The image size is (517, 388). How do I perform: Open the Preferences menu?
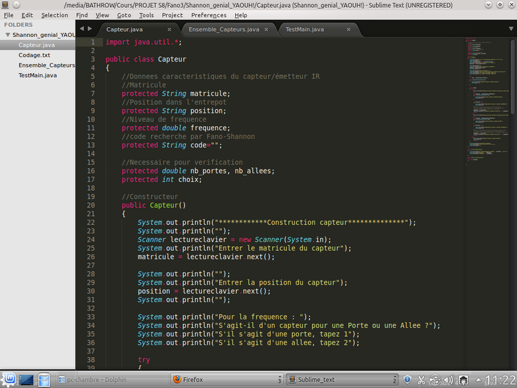pos(209,15)
